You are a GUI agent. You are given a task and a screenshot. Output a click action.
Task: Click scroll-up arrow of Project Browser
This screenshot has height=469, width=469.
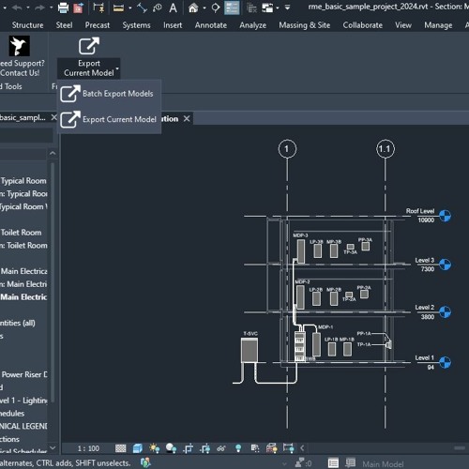53,153
